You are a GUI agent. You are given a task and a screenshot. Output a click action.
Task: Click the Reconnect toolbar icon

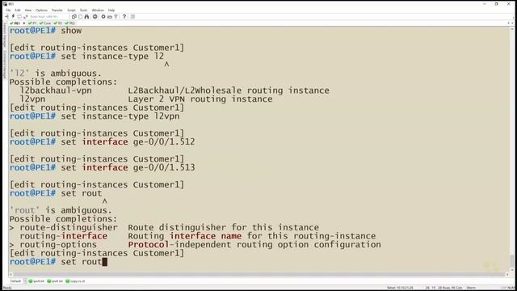pos(25,16)
